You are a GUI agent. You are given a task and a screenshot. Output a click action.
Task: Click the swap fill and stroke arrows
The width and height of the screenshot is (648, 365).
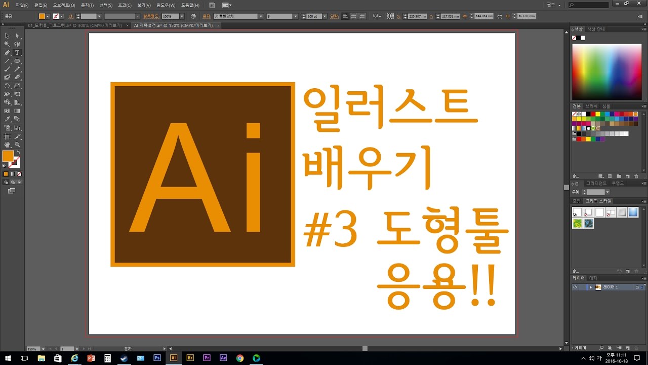[18, 152]
